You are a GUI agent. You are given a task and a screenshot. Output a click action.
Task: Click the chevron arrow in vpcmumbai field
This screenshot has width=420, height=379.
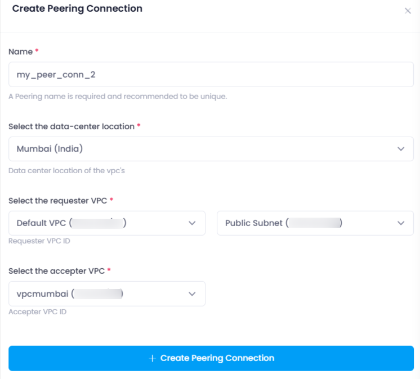192,294
